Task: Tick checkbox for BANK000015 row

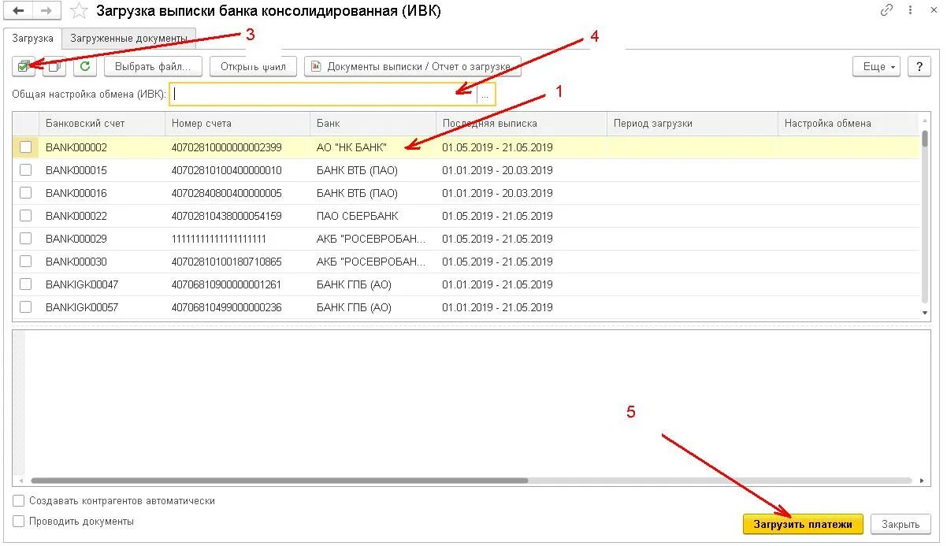Action: [x=26, y=170]
